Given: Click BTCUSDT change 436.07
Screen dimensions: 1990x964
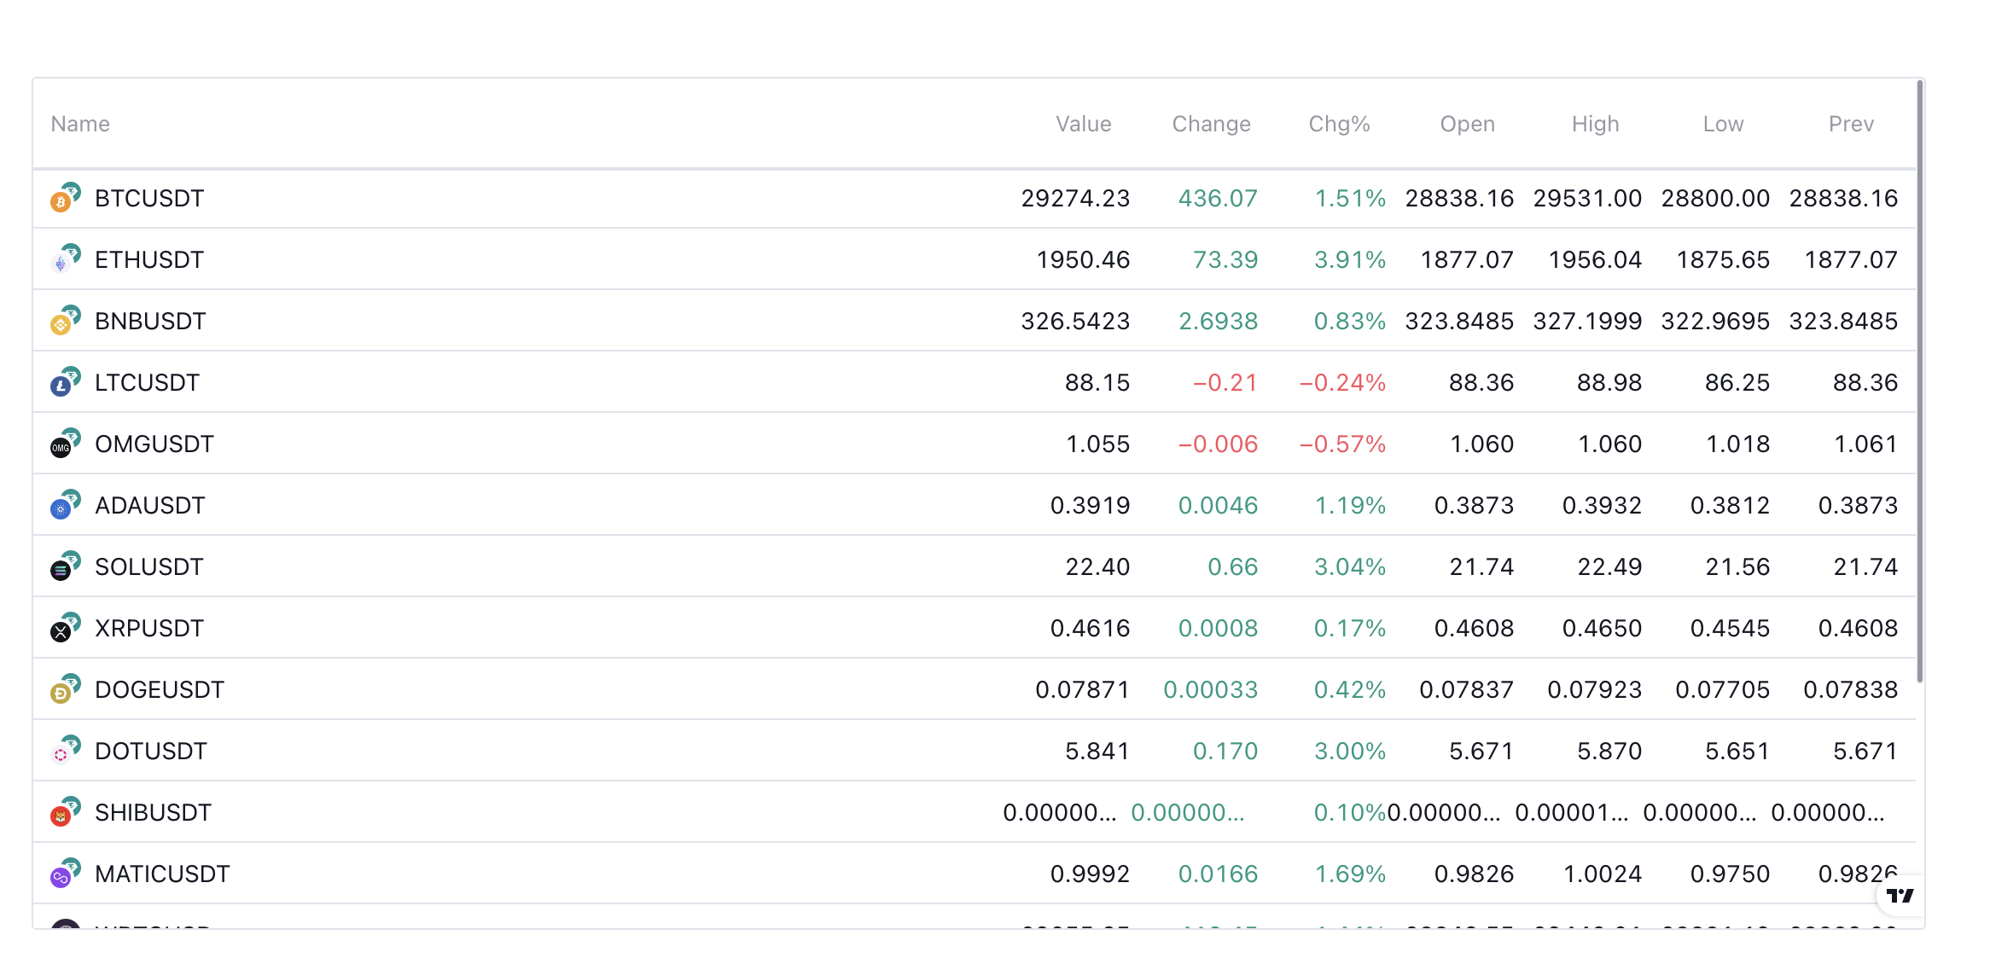Looking at the screenshot, I should tap(1218, 198).
